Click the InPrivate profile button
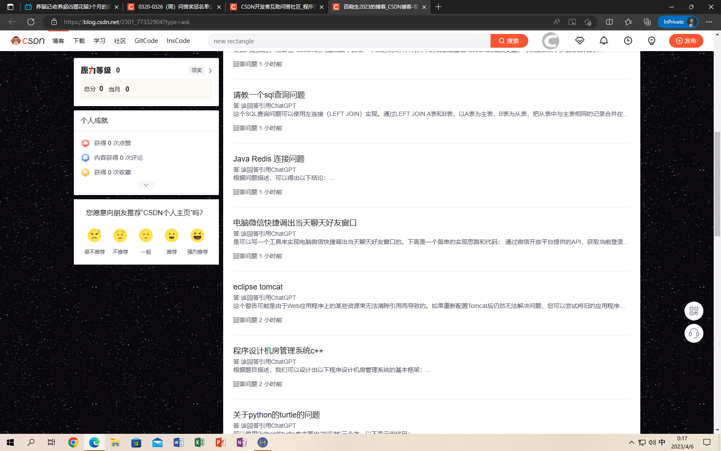The height and width of the screenshot is (451, 721). coord(678,22)
